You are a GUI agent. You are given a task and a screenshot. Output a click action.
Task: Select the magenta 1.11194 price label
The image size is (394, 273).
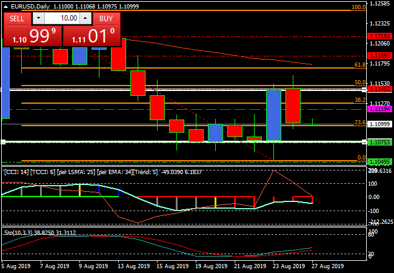click(x=379, y=109)
